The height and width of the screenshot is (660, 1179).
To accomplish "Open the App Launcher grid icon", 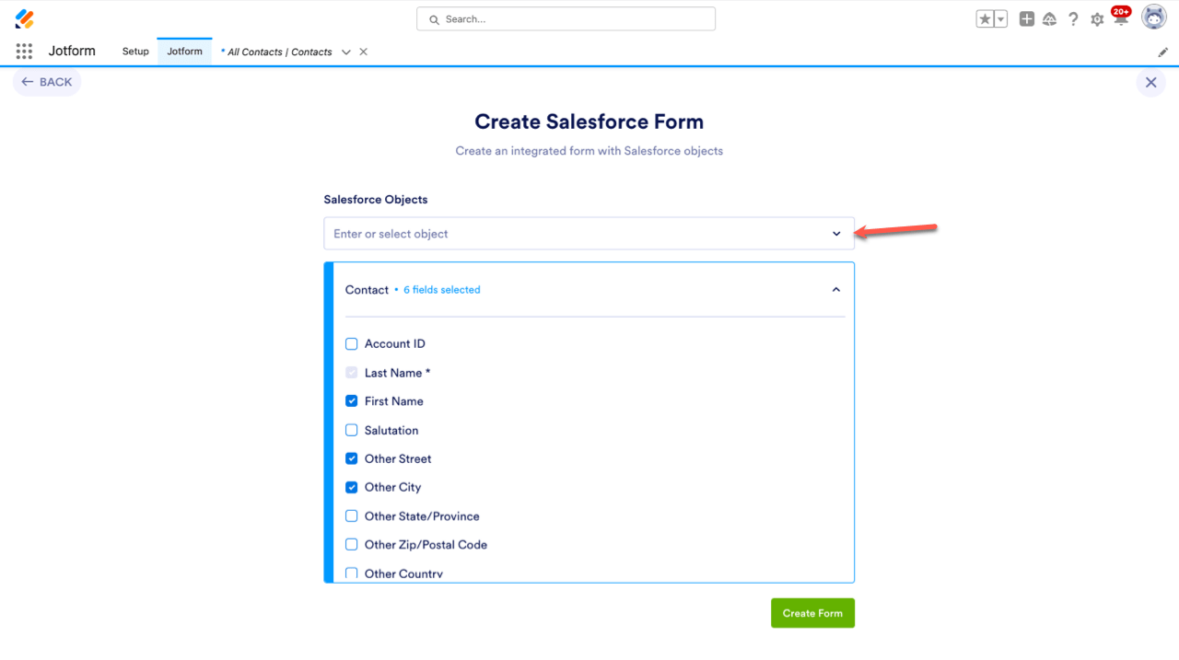I will tap(24, 52).
